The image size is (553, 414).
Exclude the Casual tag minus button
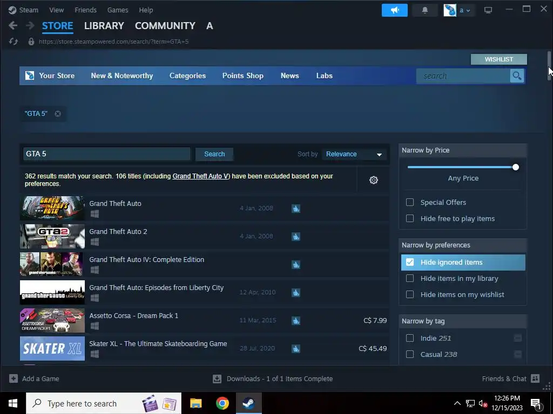[518, 354]
